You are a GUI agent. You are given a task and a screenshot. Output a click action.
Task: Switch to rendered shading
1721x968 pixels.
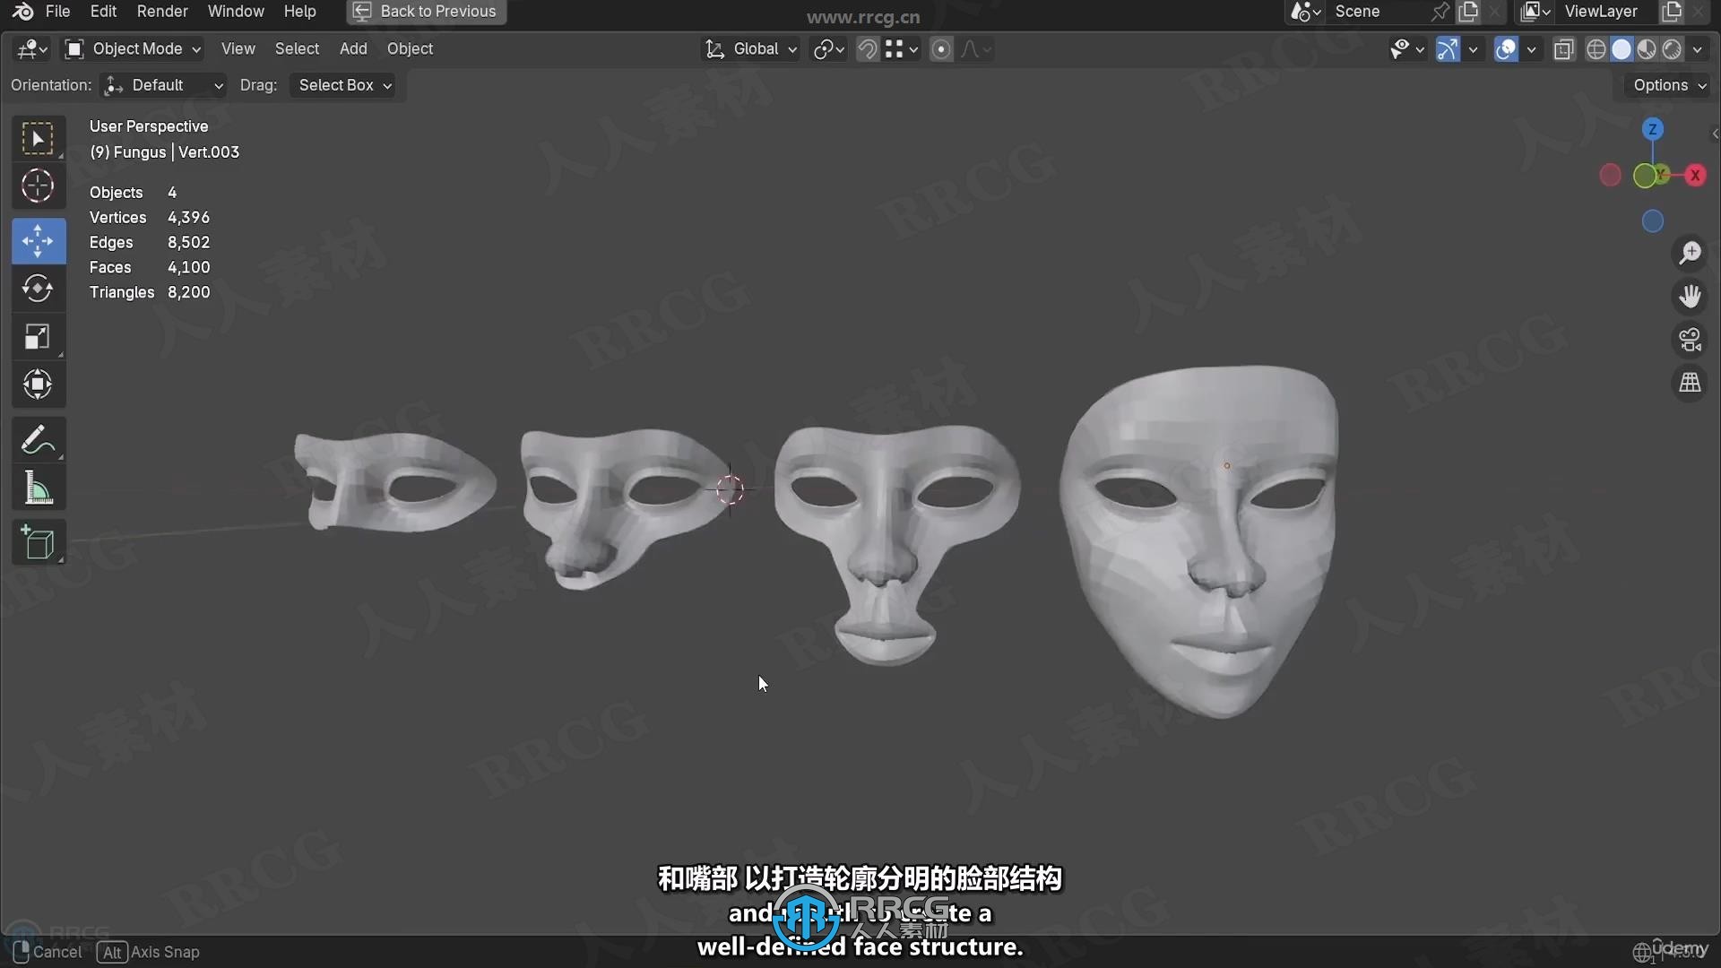1672,49
